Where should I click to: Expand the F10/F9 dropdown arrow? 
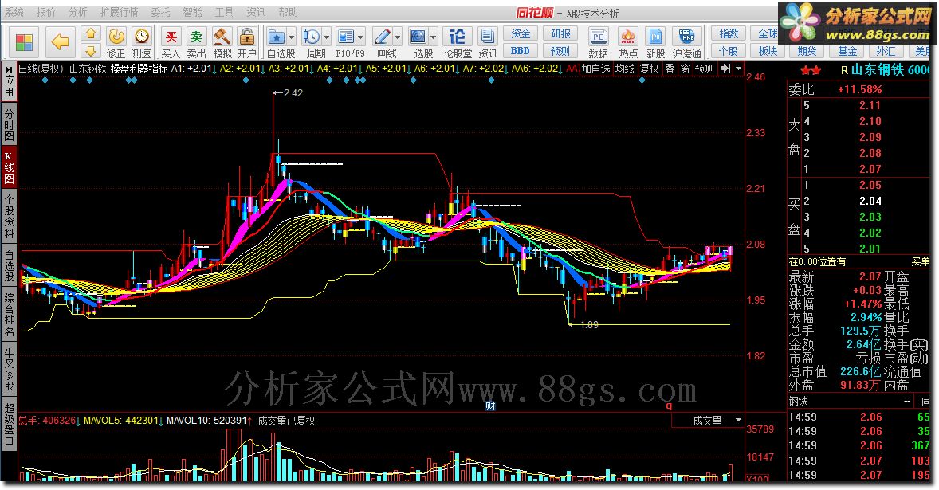(361, 37)
